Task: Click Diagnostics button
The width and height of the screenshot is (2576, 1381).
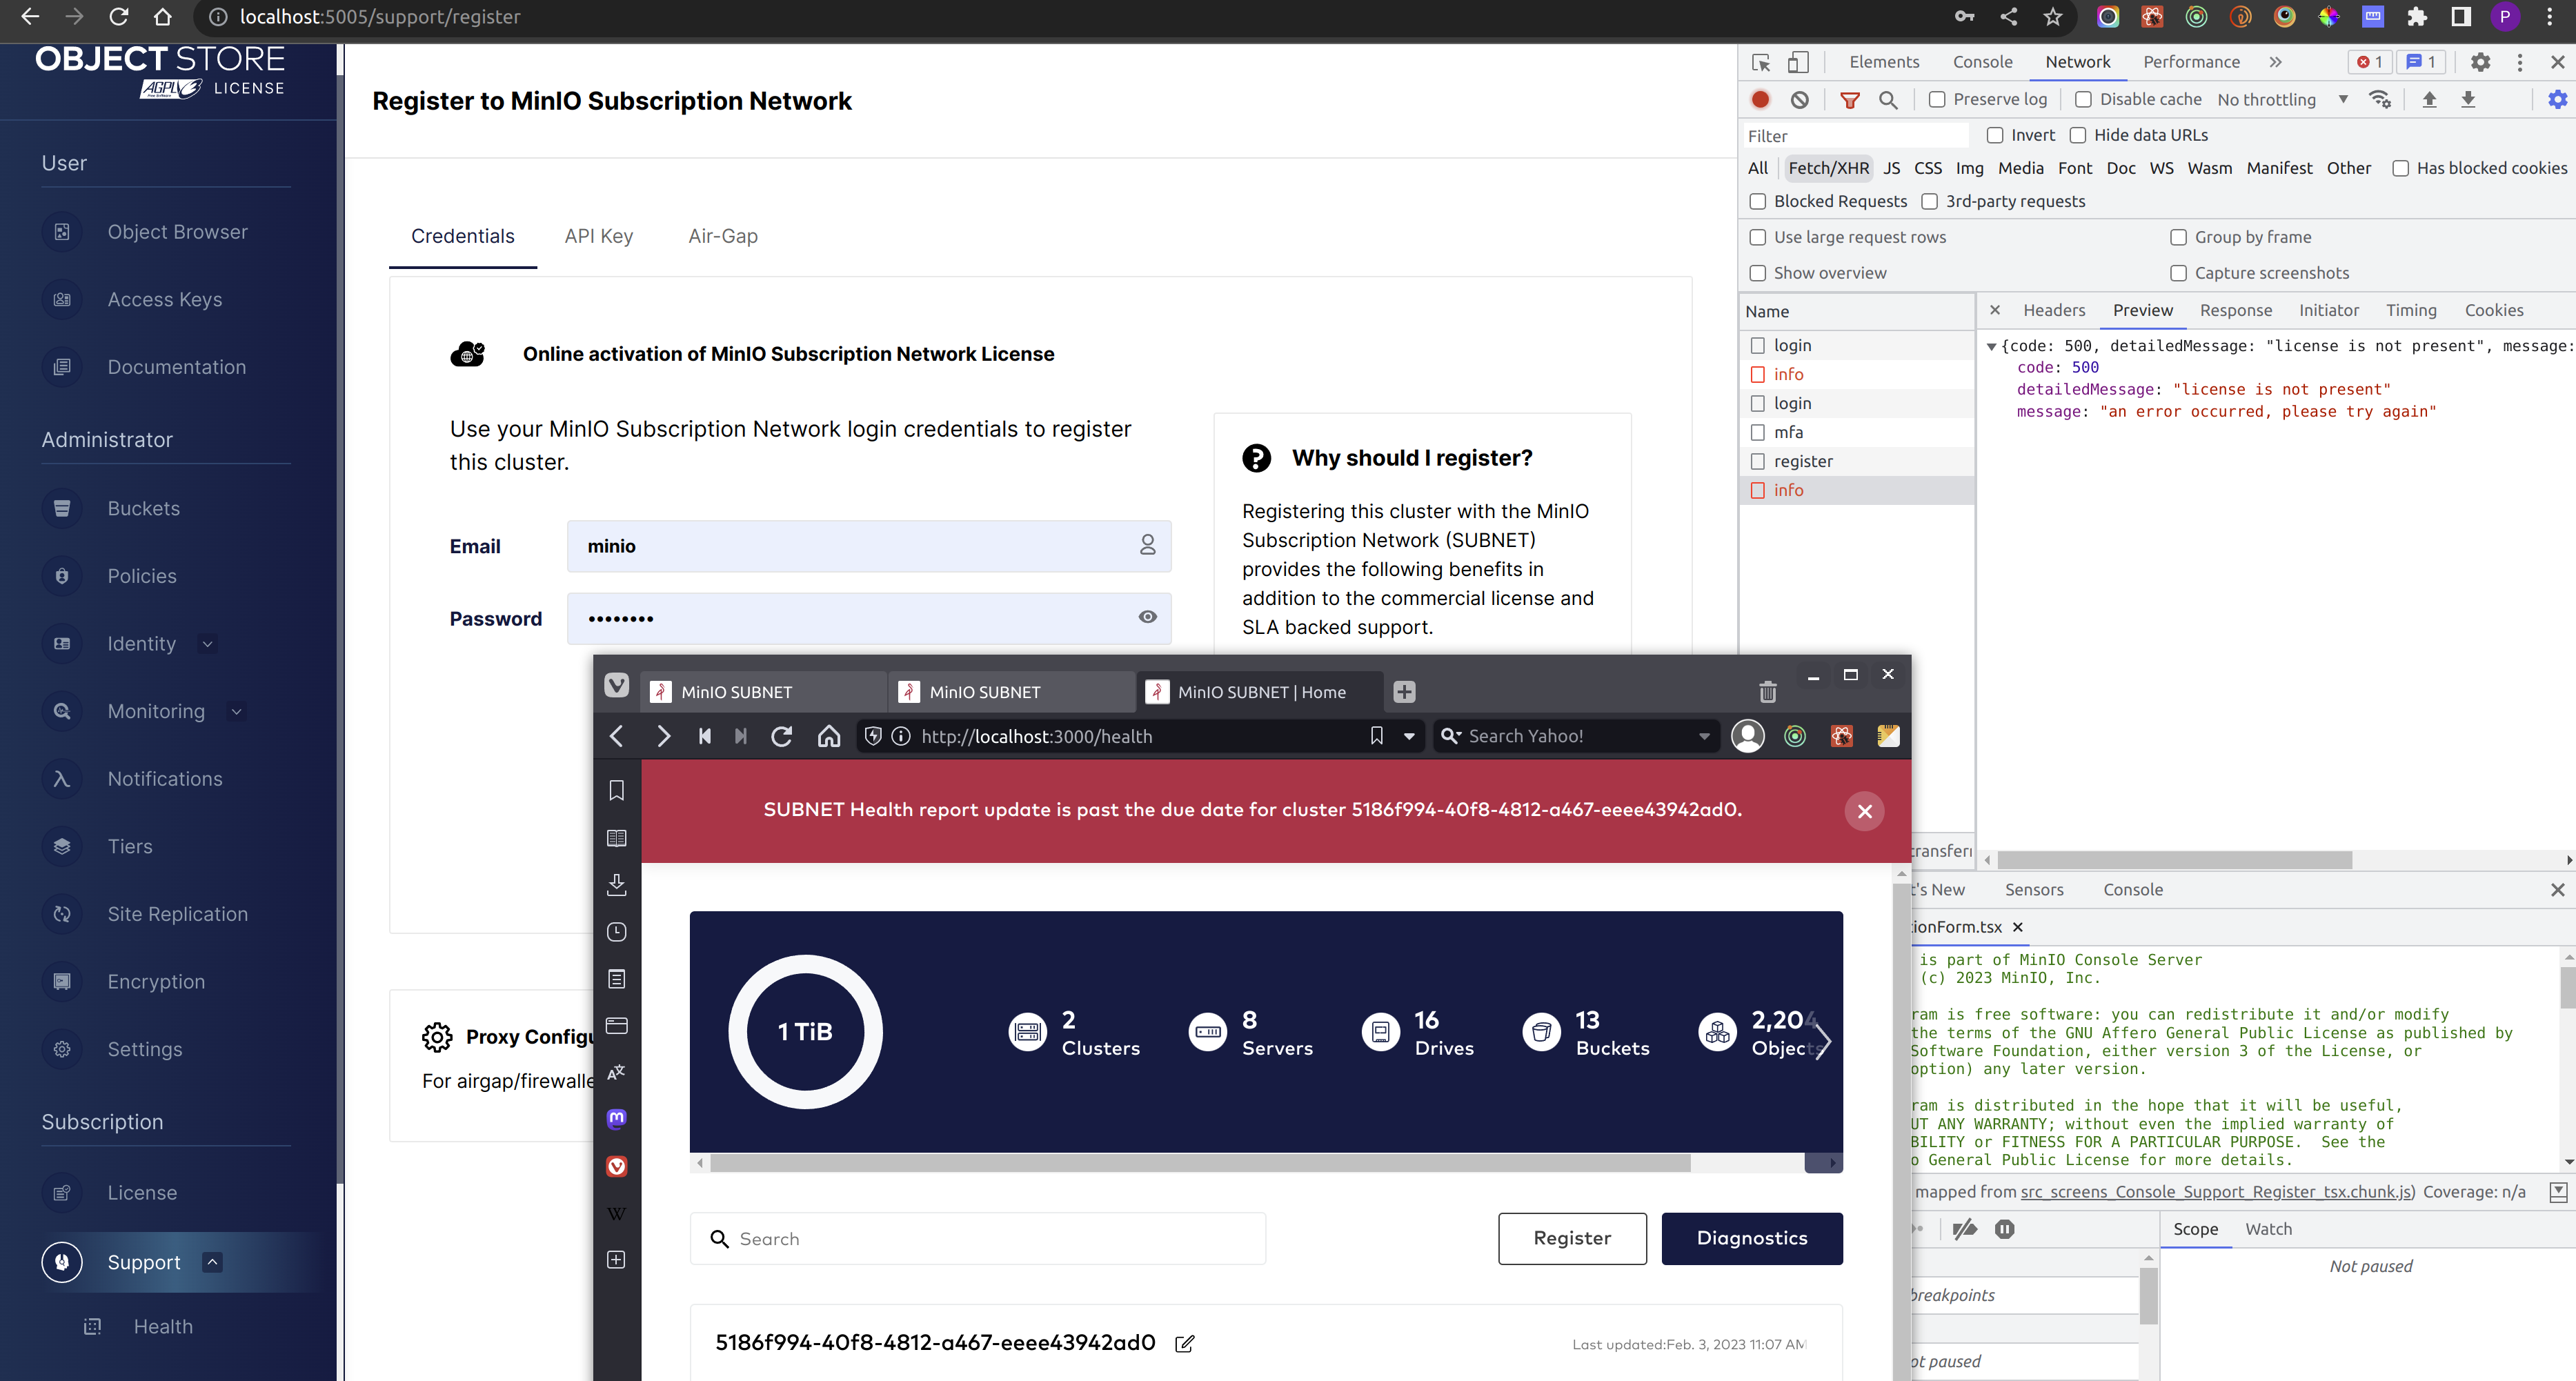Action: click(x=1752, y=1238)
